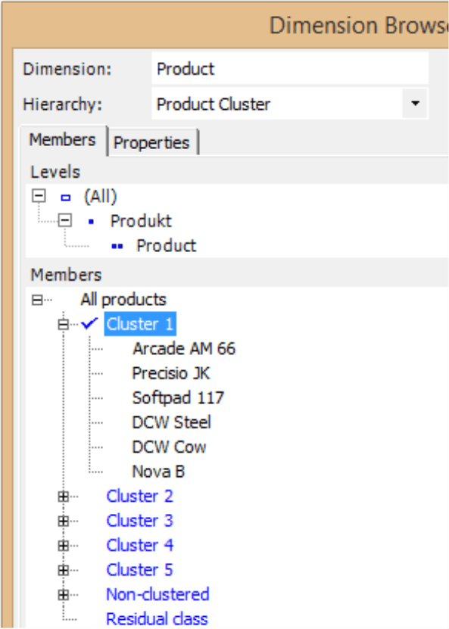Select the Residual class member
The height and width of the screenshot is (629, 449).
click(157, 618)
